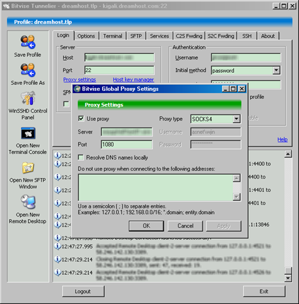Click the server Port field showing 22
The width and height of the screenshot is (299, 304).
click(119, 70)
